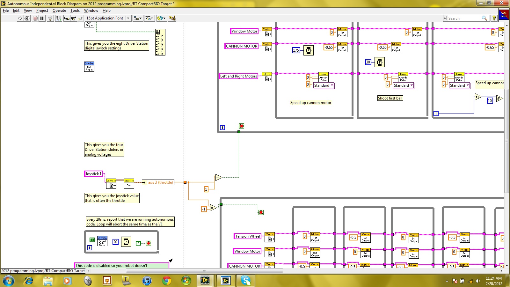Select the Joystick Get node
Image resolution: width=510 pixels, height=287 pixels.
[129, 184]
